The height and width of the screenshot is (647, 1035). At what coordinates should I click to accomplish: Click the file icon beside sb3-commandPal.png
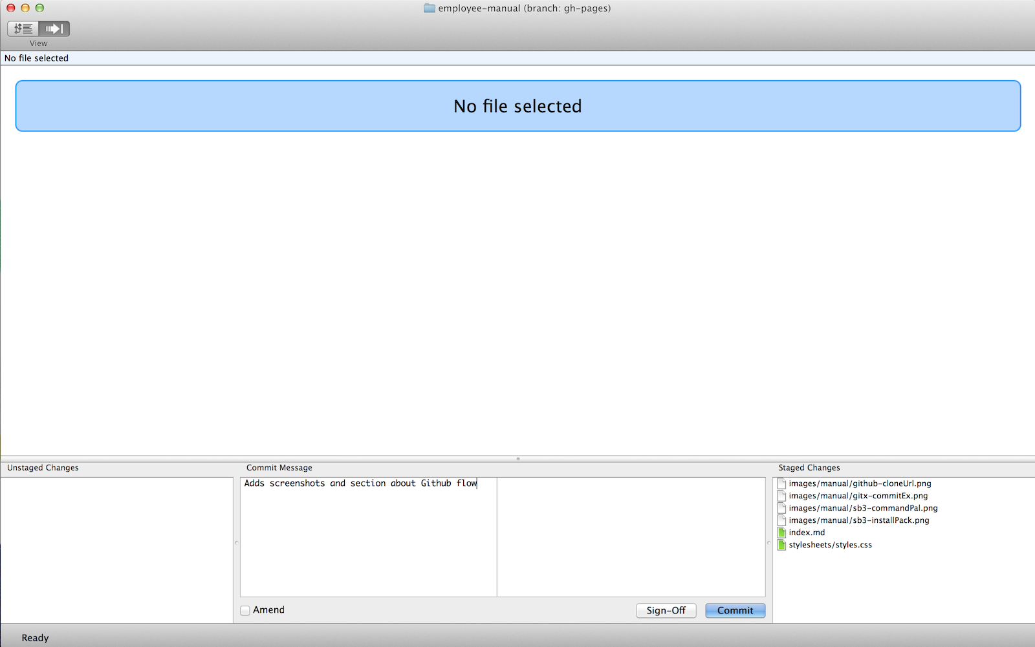[x=781, y=508]
